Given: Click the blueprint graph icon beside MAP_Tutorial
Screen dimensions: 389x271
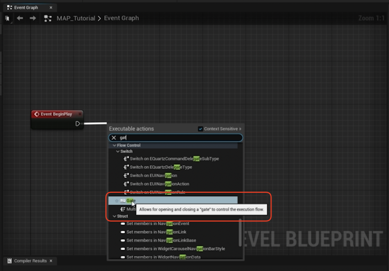Looking at the screenshot, I should tap(48, 18).
